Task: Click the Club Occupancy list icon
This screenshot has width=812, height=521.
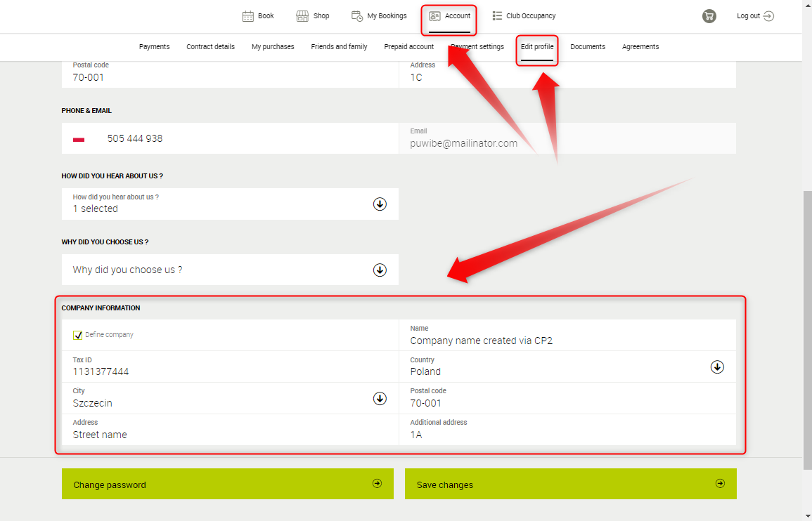Action: coord(497,16)
